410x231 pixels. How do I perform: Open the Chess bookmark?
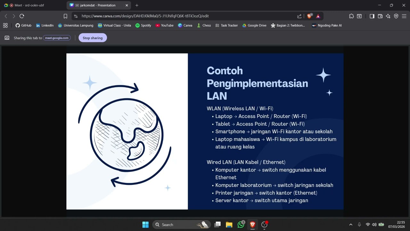click(204, 25)
